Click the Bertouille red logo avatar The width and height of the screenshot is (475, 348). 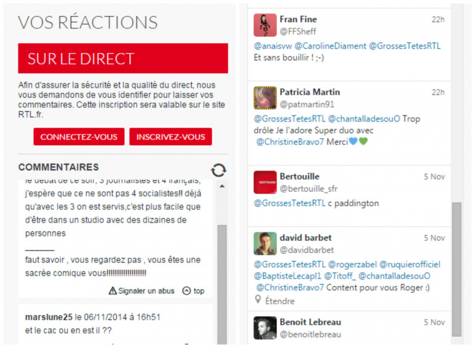265,182
